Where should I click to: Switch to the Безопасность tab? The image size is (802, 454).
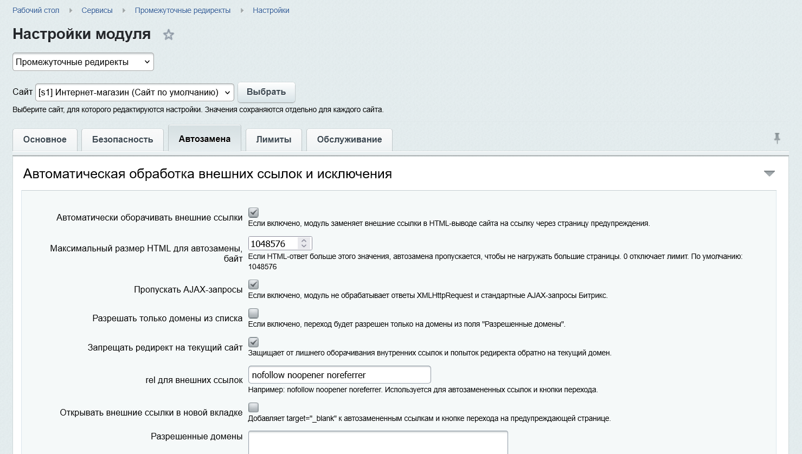pos(123,140)
